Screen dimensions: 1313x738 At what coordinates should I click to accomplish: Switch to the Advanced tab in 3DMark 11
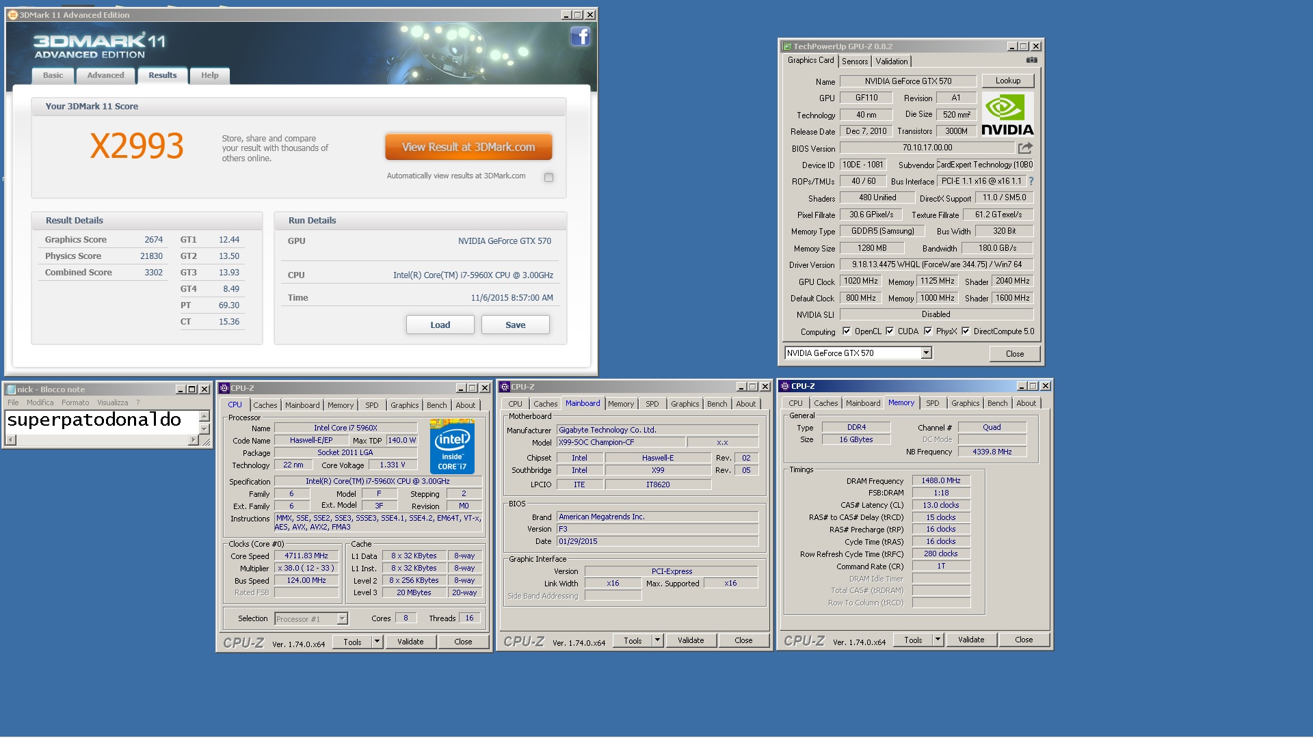tap(105, 76)
